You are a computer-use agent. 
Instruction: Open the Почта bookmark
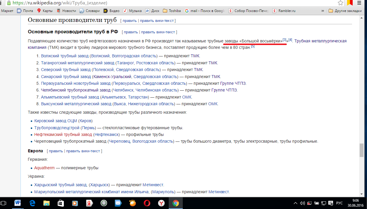click(25, 11)
